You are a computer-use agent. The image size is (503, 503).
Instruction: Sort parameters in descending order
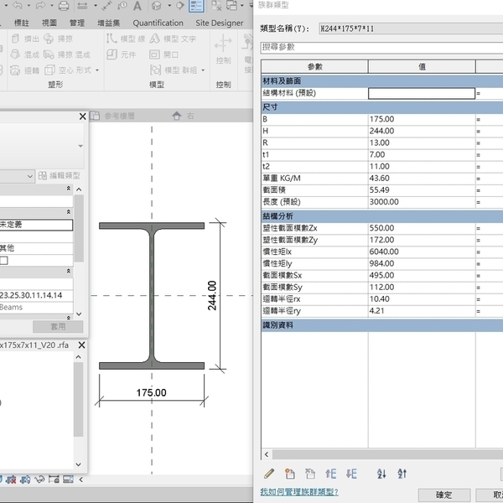(x=402, y=474)
